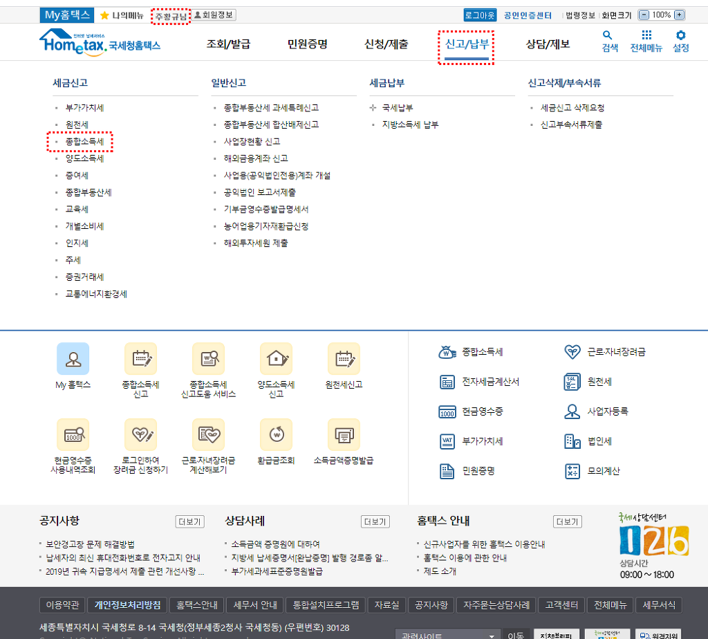Click 더보기 next to 상담사례

375,521
